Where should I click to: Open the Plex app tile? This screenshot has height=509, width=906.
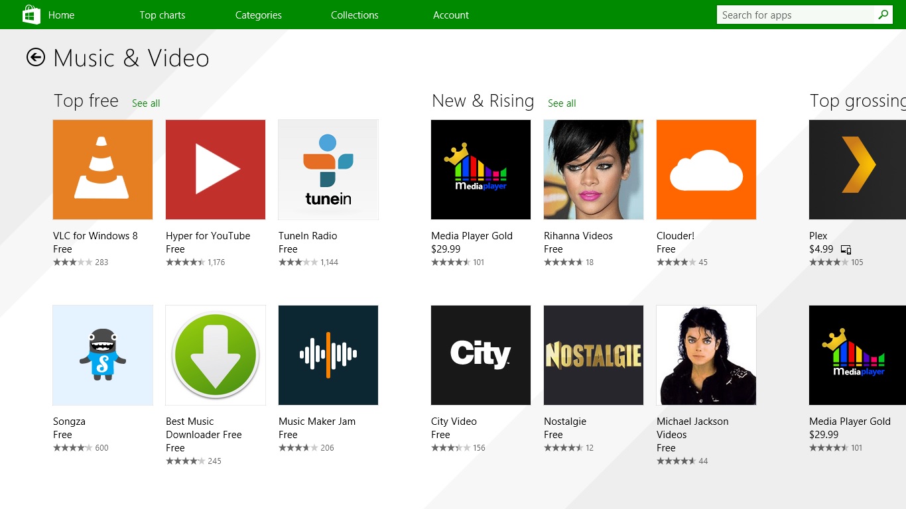click(x=858, y=170)
